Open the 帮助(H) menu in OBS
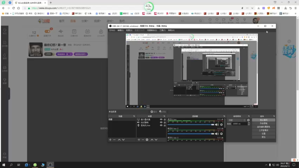Viewport: 299px width, 168px height. click(x=171, y=30)
